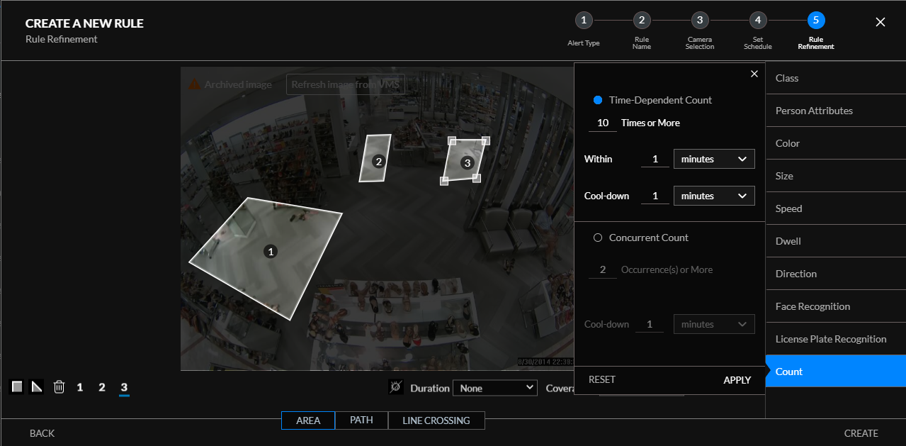Open the Duration None dropdown
This screenshot has width=906, height=446.
click(496, 388)
